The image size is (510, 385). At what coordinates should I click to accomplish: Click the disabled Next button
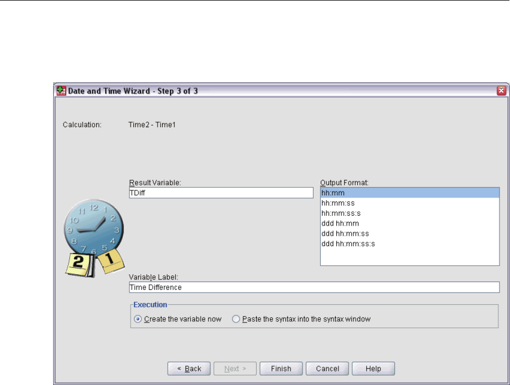point(235,368)
